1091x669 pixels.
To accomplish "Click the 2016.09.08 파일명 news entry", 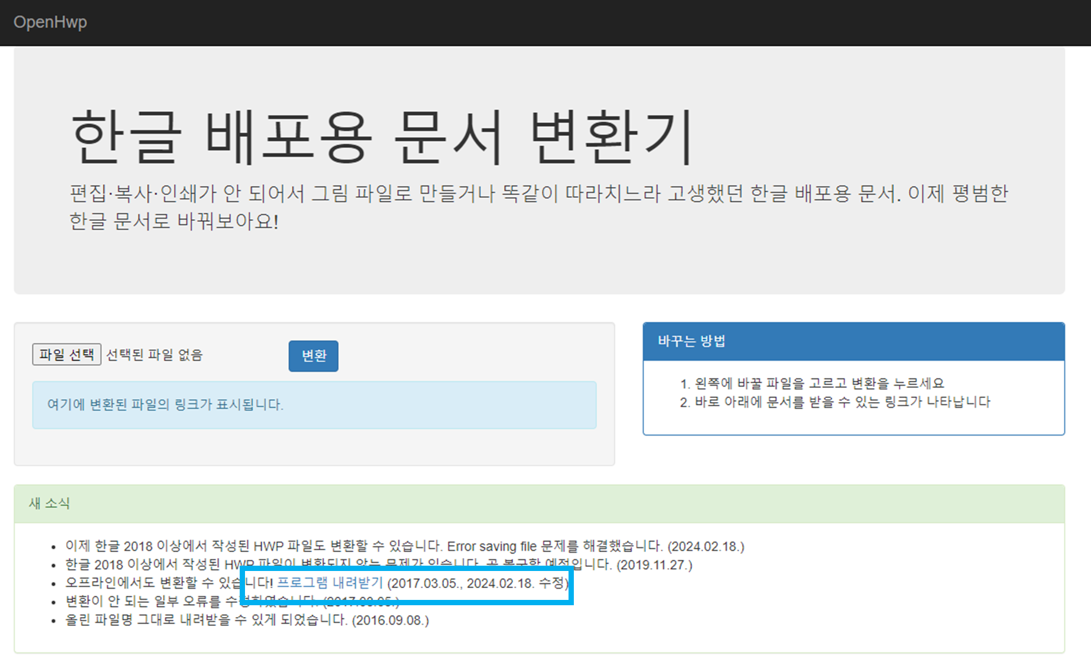I will (x=247, y=620).
